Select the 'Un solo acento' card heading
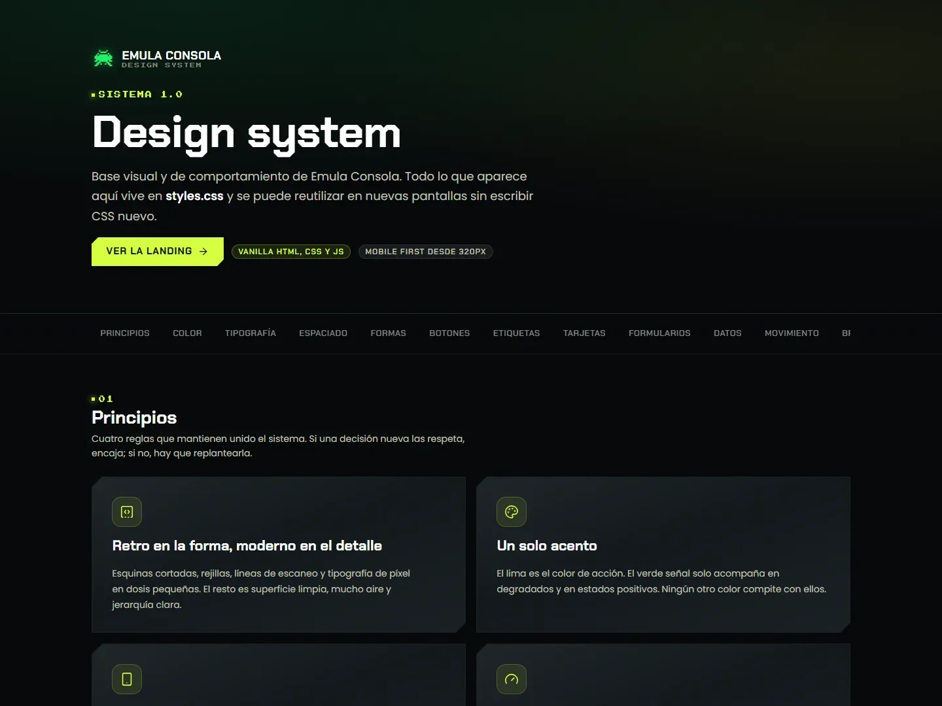Viewport: 942px width, 706px height. point(547,546)
